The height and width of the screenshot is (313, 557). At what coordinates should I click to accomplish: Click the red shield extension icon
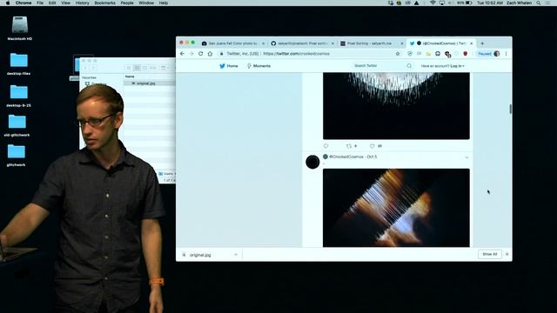click(466, 54)
